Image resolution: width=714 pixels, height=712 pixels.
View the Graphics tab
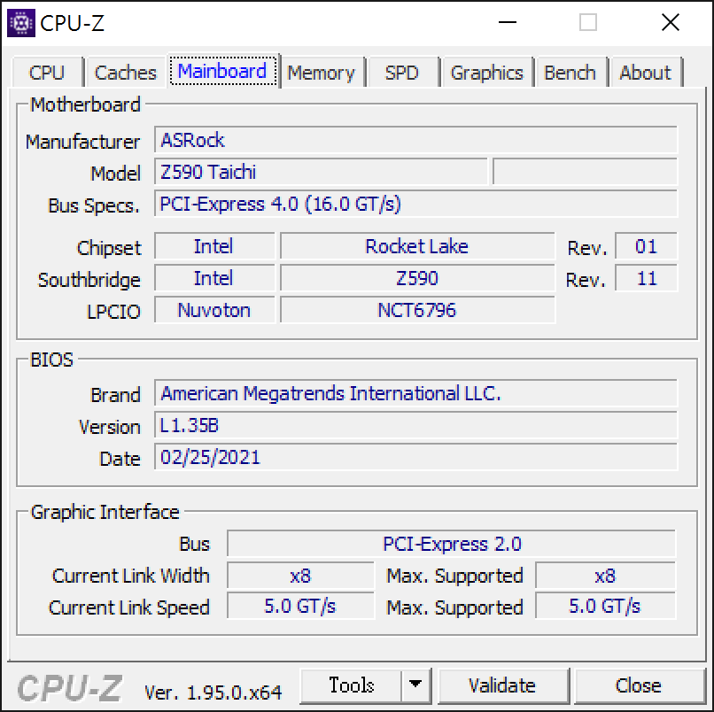(x=486, y=73)
